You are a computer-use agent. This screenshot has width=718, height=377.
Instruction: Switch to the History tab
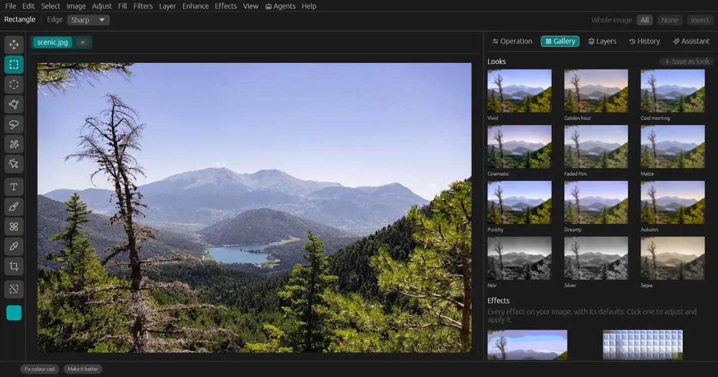(x=644, y=41)
